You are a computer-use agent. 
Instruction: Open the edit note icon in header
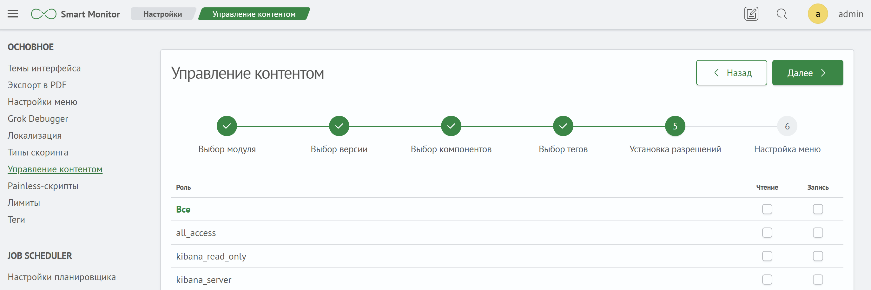point(751,14)
